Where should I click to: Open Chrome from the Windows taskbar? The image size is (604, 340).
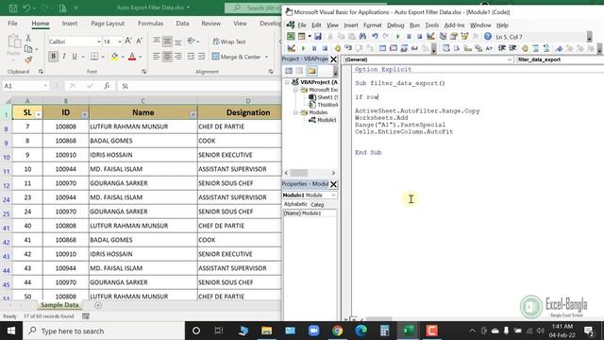337,331
